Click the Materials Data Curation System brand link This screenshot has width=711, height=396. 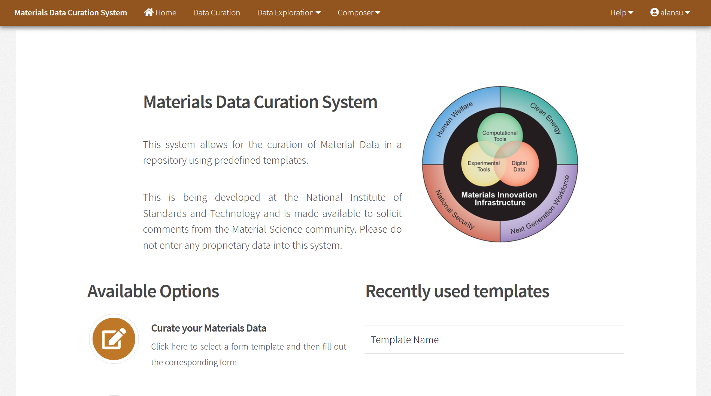coord(71,12)
